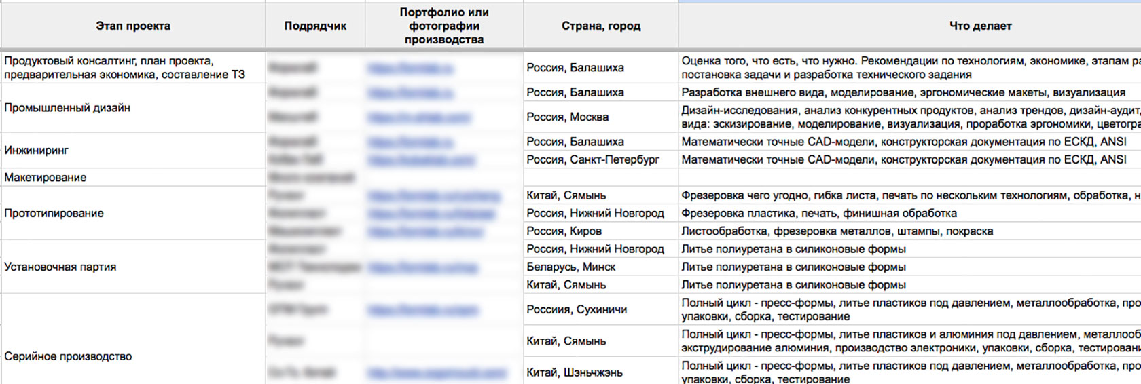
Task: Select the "Макетирование" cell
Action: point(46,178)
